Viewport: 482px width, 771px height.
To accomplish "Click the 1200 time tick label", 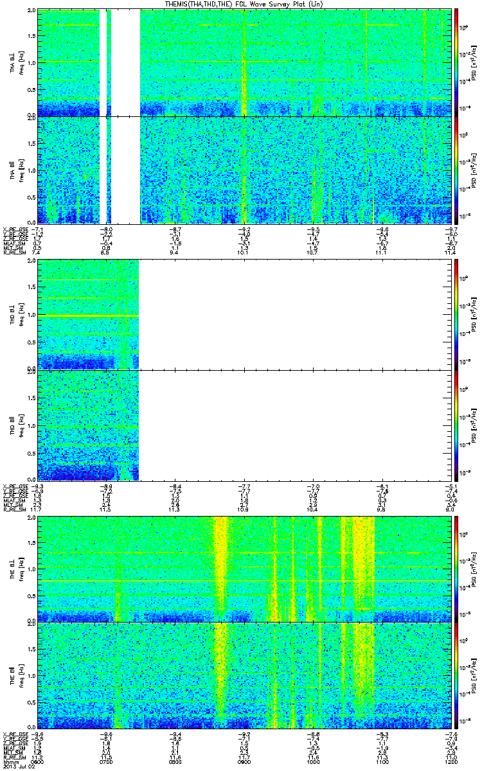I will click(x=451, y=763).
